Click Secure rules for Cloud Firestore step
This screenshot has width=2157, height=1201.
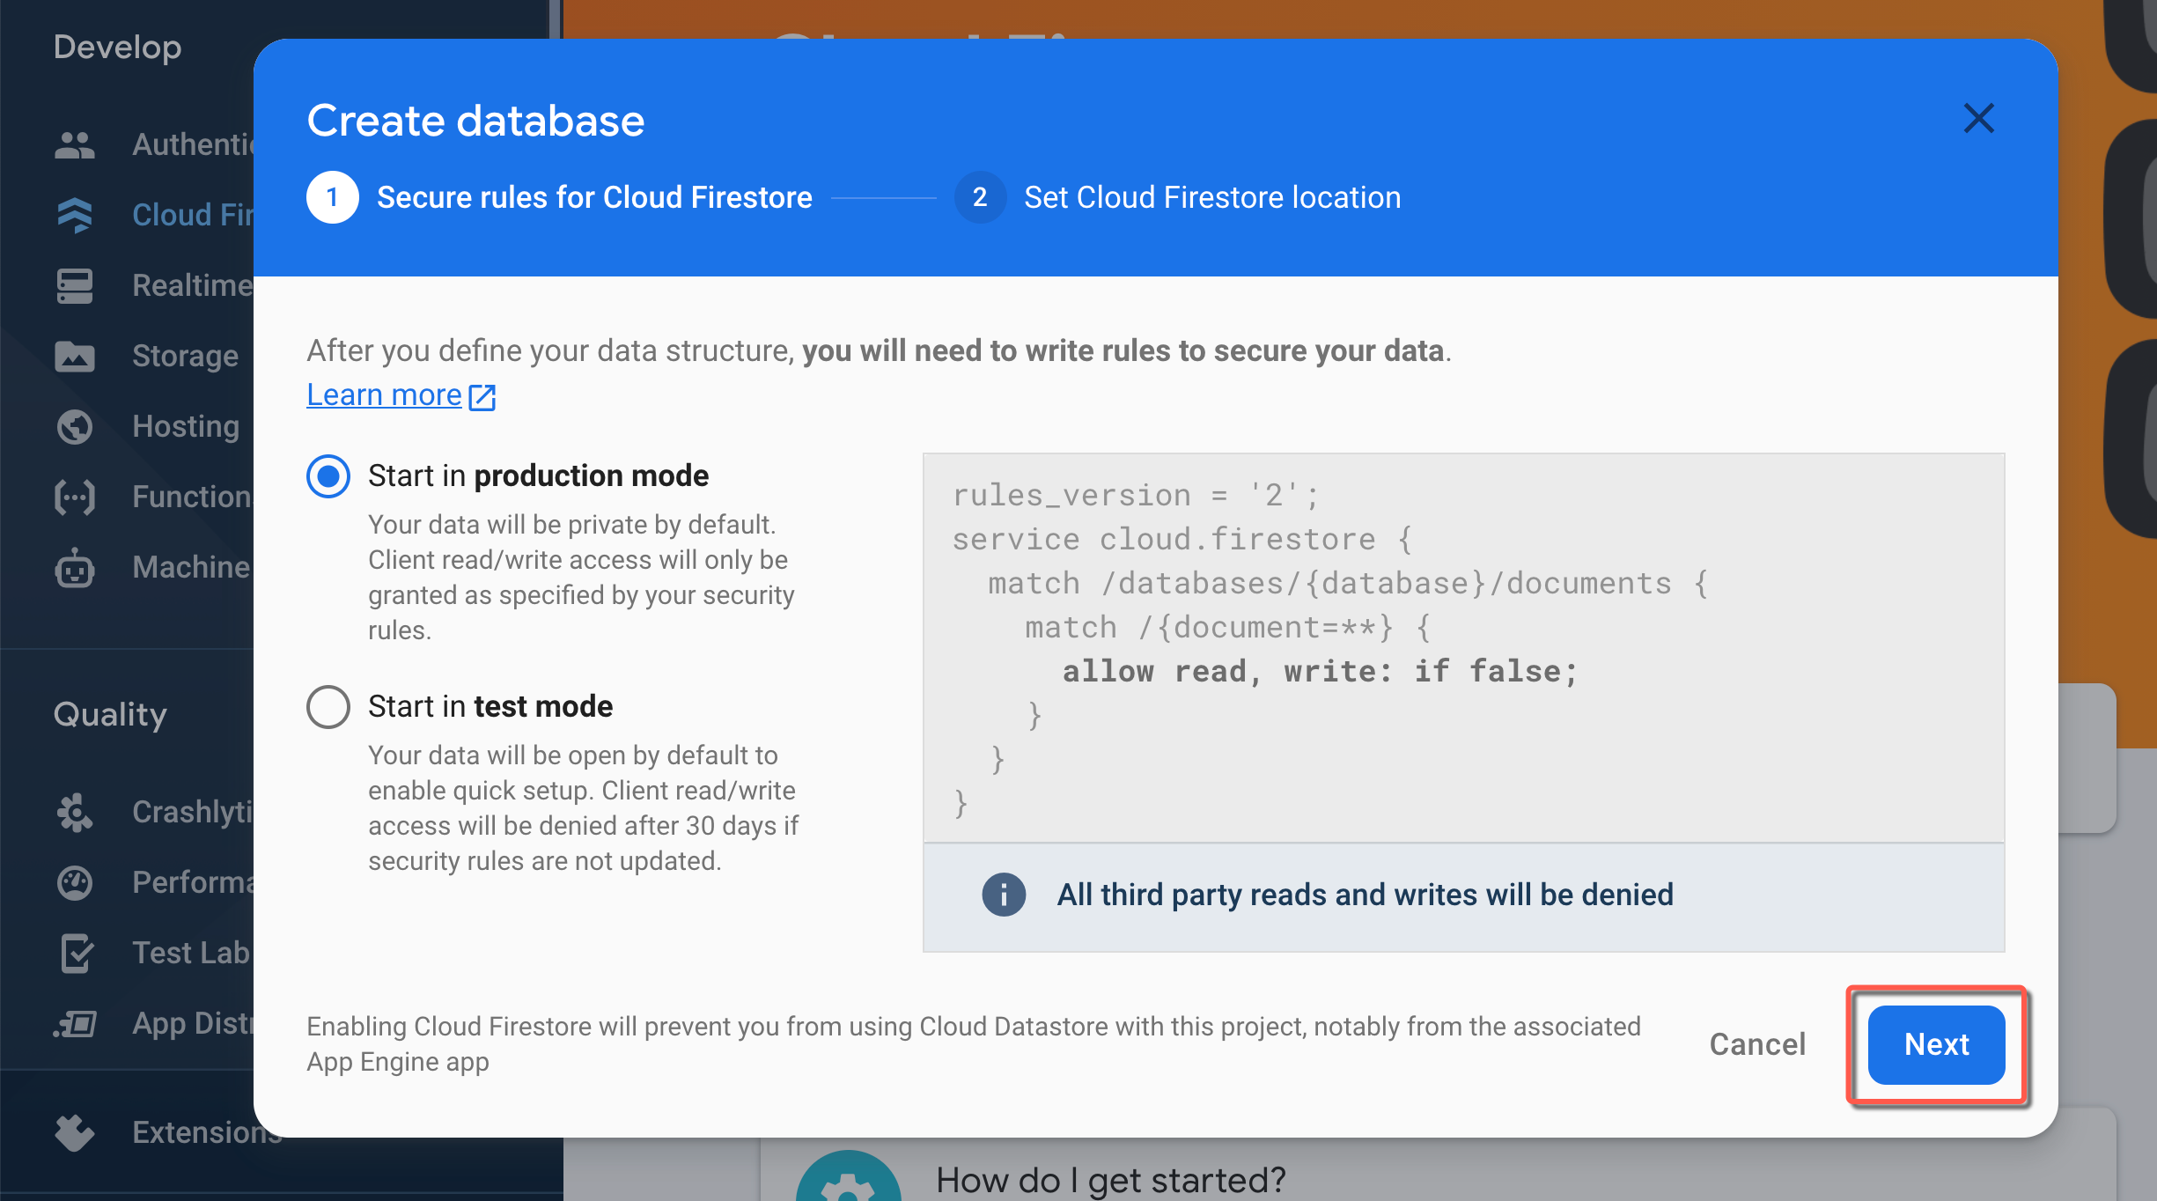[x=594, y=197]
